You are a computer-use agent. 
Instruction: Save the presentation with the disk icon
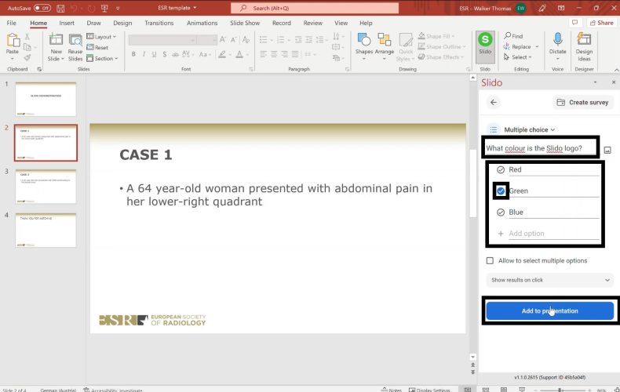point(60,8)
